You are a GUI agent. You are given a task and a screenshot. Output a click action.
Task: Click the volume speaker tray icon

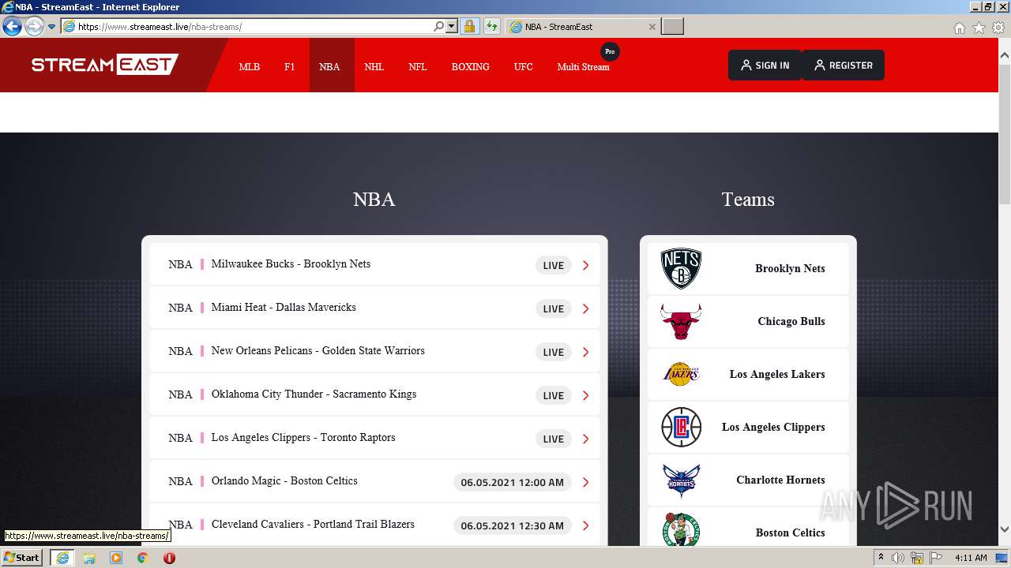pos(898,558)
